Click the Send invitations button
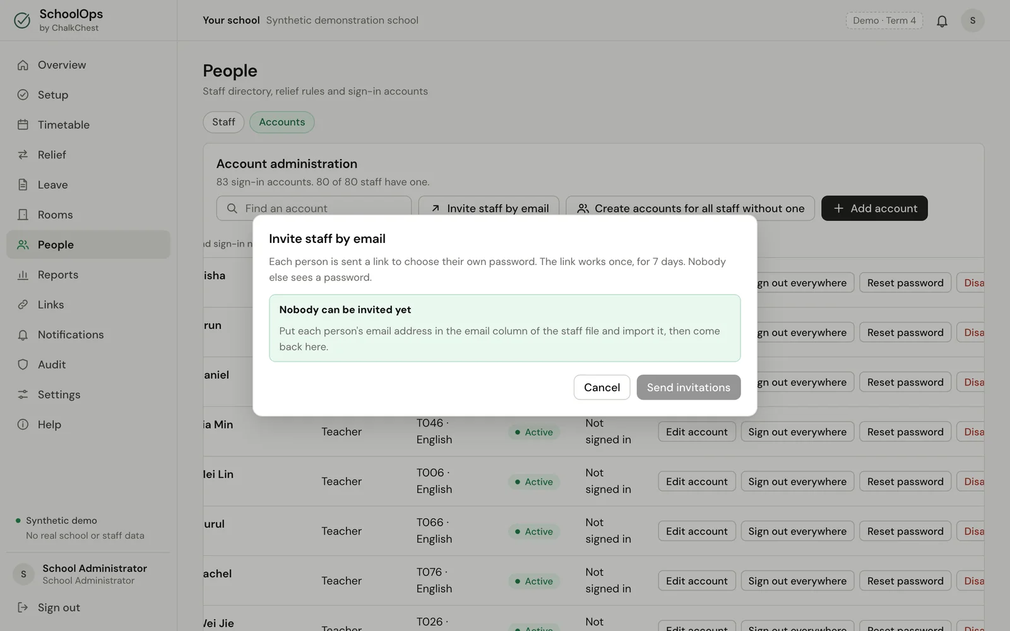 tap(688, 387)
